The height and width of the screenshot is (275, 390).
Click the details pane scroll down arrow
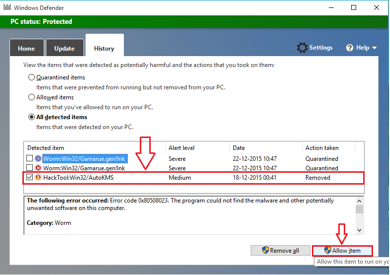pyautogui.click(x=359, y=230)
